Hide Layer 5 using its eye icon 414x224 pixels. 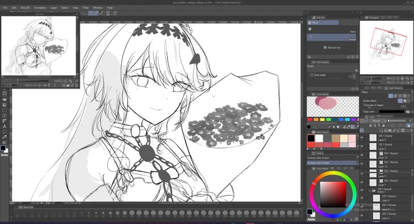click(x=362, y=138)
